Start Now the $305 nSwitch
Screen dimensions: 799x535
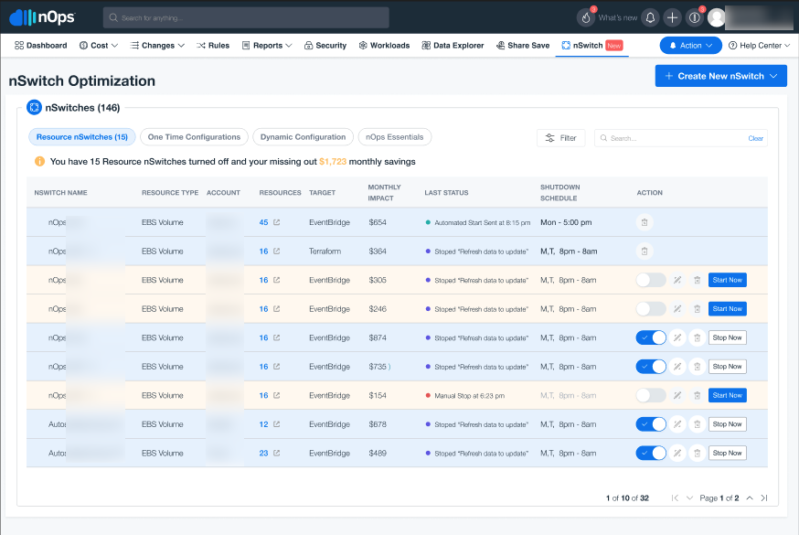coord(728,280)
